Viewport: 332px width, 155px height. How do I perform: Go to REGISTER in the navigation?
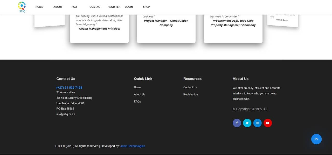coord(114,7)
